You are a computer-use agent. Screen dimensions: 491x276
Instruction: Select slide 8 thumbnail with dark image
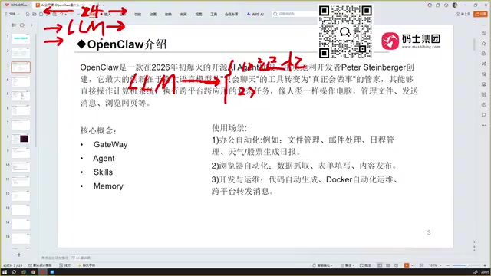[21, 139]
